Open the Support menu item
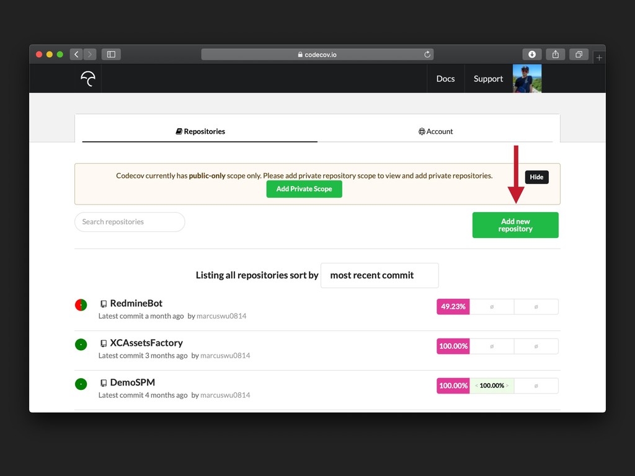 (489, 79)
